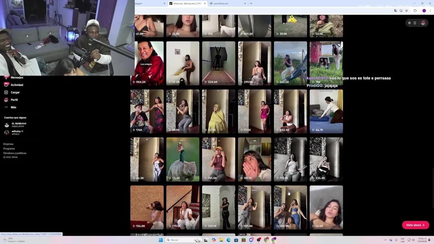The height and width of the screenshot is (244, 434).
Task: Open the Perfil sidebar avatar
Action: click(6, 100)
